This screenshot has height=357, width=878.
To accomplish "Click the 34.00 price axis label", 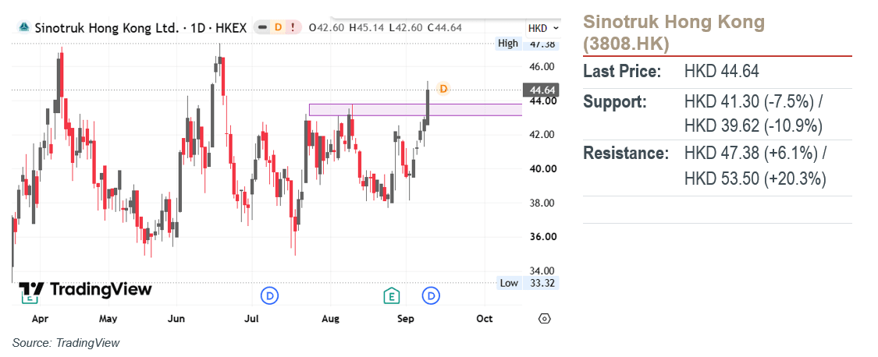I will point(542,270).
